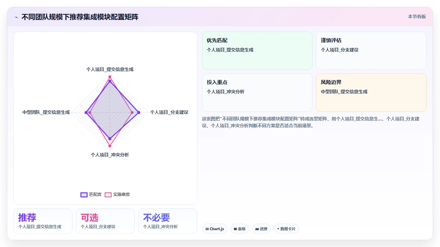
Task: Click 中型团队_提交信息生成 text in 风险边界 card
Action: tap(344, 92)
